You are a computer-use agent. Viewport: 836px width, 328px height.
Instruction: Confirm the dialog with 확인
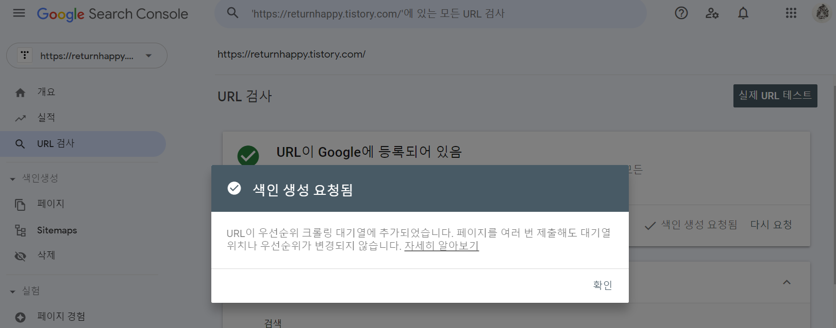click(602, 285)
